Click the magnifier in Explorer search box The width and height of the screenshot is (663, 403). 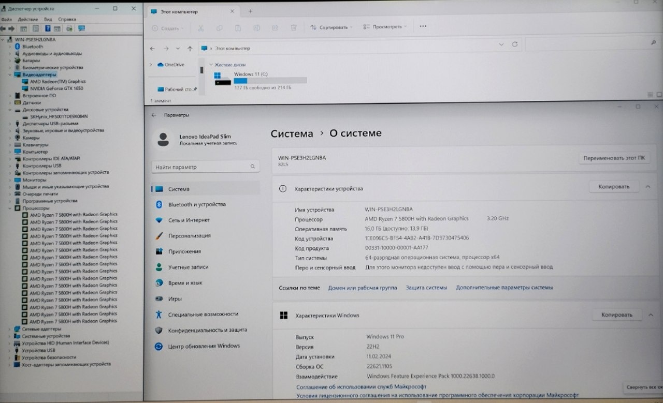click(653, 43)
